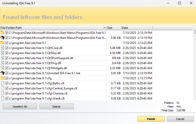Click the Qt5Gui.dll file icon
Viewport: 196px width, 124px height.
(x=3, y=53)
